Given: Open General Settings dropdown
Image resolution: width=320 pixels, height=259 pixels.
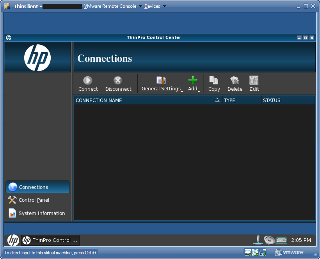Looking at the screenshot, I should point(162,83).
